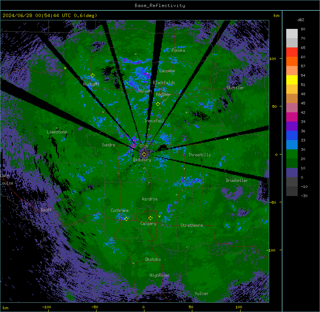Click the Sundre town label
This screenshot has height=312, width=320.
pos(108,145)
